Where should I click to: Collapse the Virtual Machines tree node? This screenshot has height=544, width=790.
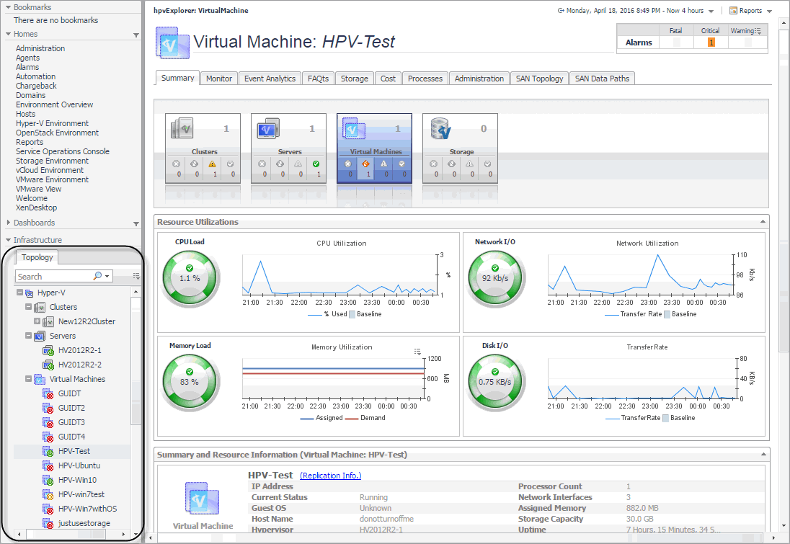[29, 379]
